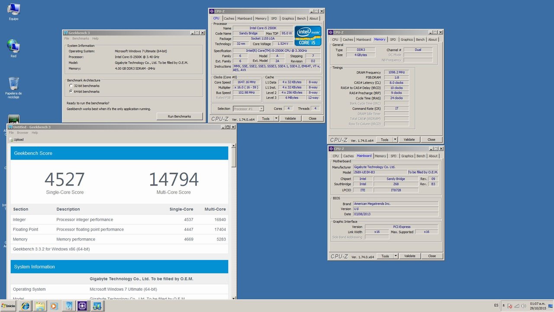Open the volume speaker tray icon
The width and height of the screenshot is (554, 312).
click(523, 306)
